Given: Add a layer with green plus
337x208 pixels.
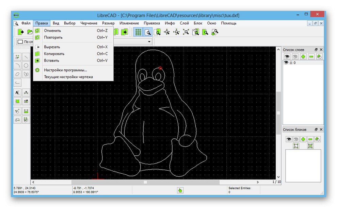Looking at the screenshot, I should tap(303, 56).
